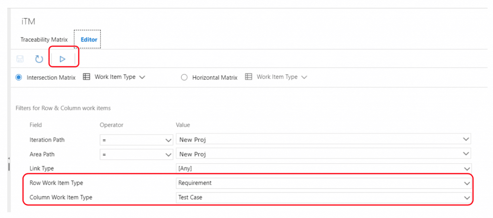
Task: Click the left panel collapse arrow
Action: coord(9,158)
